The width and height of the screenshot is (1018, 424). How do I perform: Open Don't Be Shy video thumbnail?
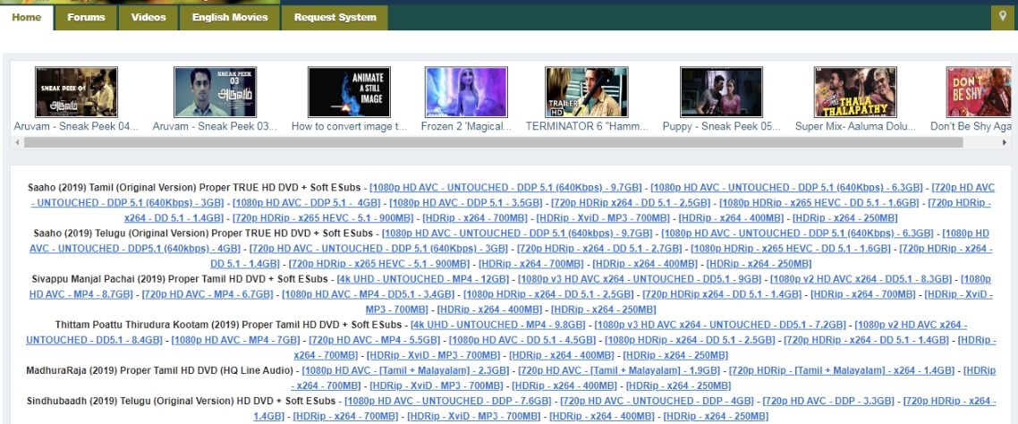pos(979,92)
